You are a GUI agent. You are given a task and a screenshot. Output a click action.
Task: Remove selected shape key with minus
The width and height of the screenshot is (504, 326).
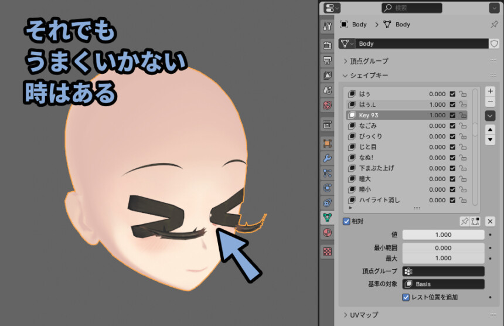click(490, 101)
